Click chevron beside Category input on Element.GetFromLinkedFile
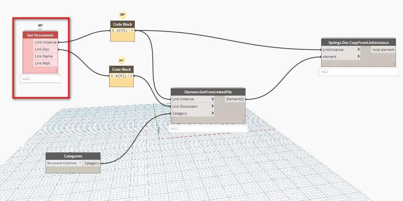This screenshot has width=403, height=201. pyautogui.click(x=212, y=113)
